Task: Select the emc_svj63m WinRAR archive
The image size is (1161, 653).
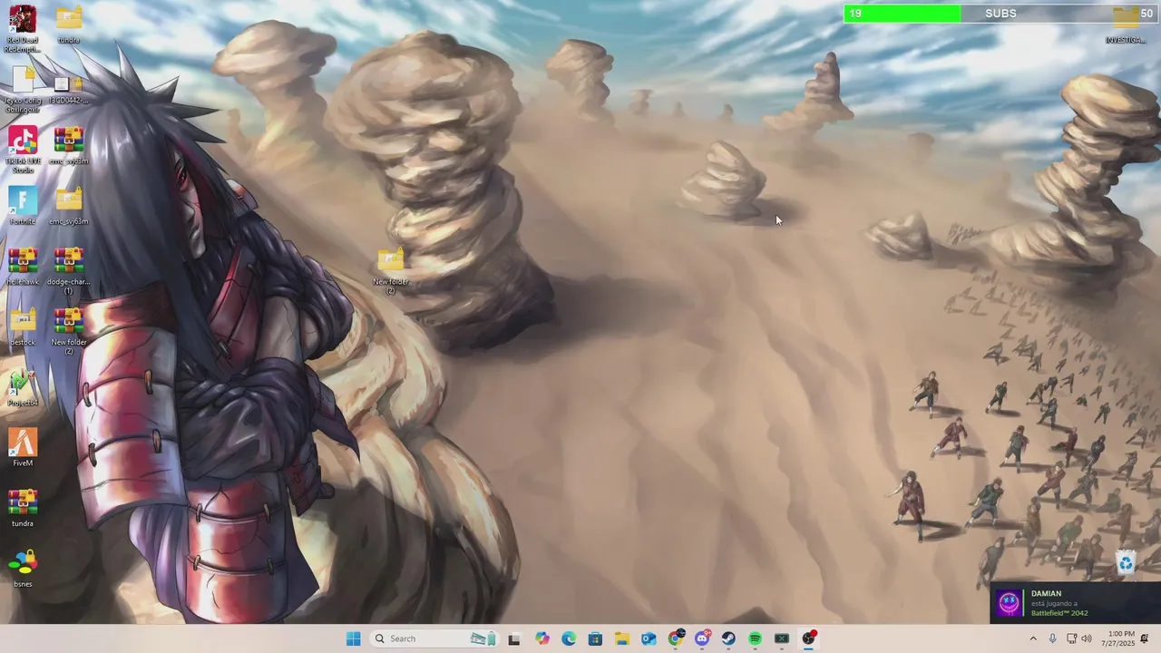Action: pyautogui.click(x=69, y=145)
